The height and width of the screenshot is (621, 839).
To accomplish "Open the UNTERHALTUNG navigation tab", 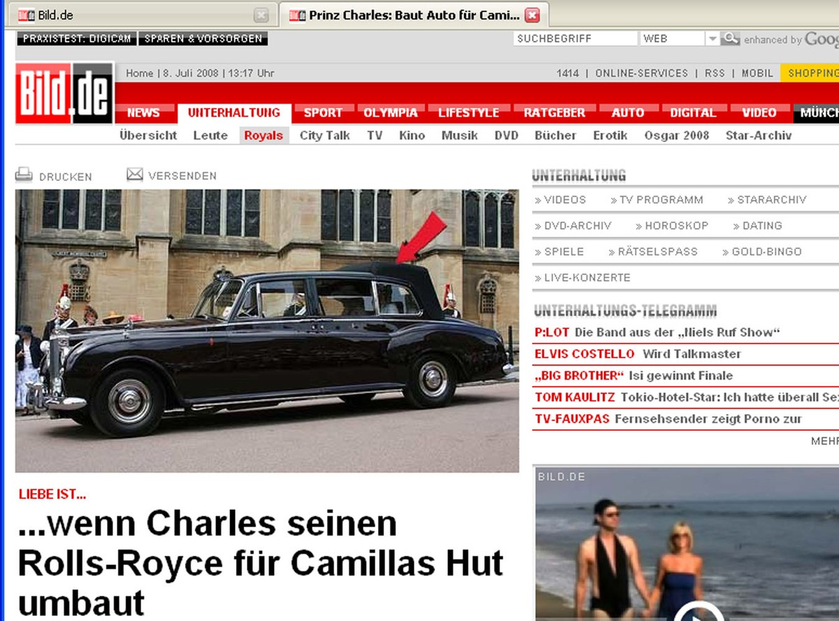I will pos(234,113).
